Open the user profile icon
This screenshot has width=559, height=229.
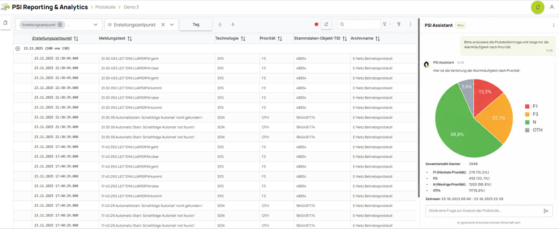click(x=552, y=7)
